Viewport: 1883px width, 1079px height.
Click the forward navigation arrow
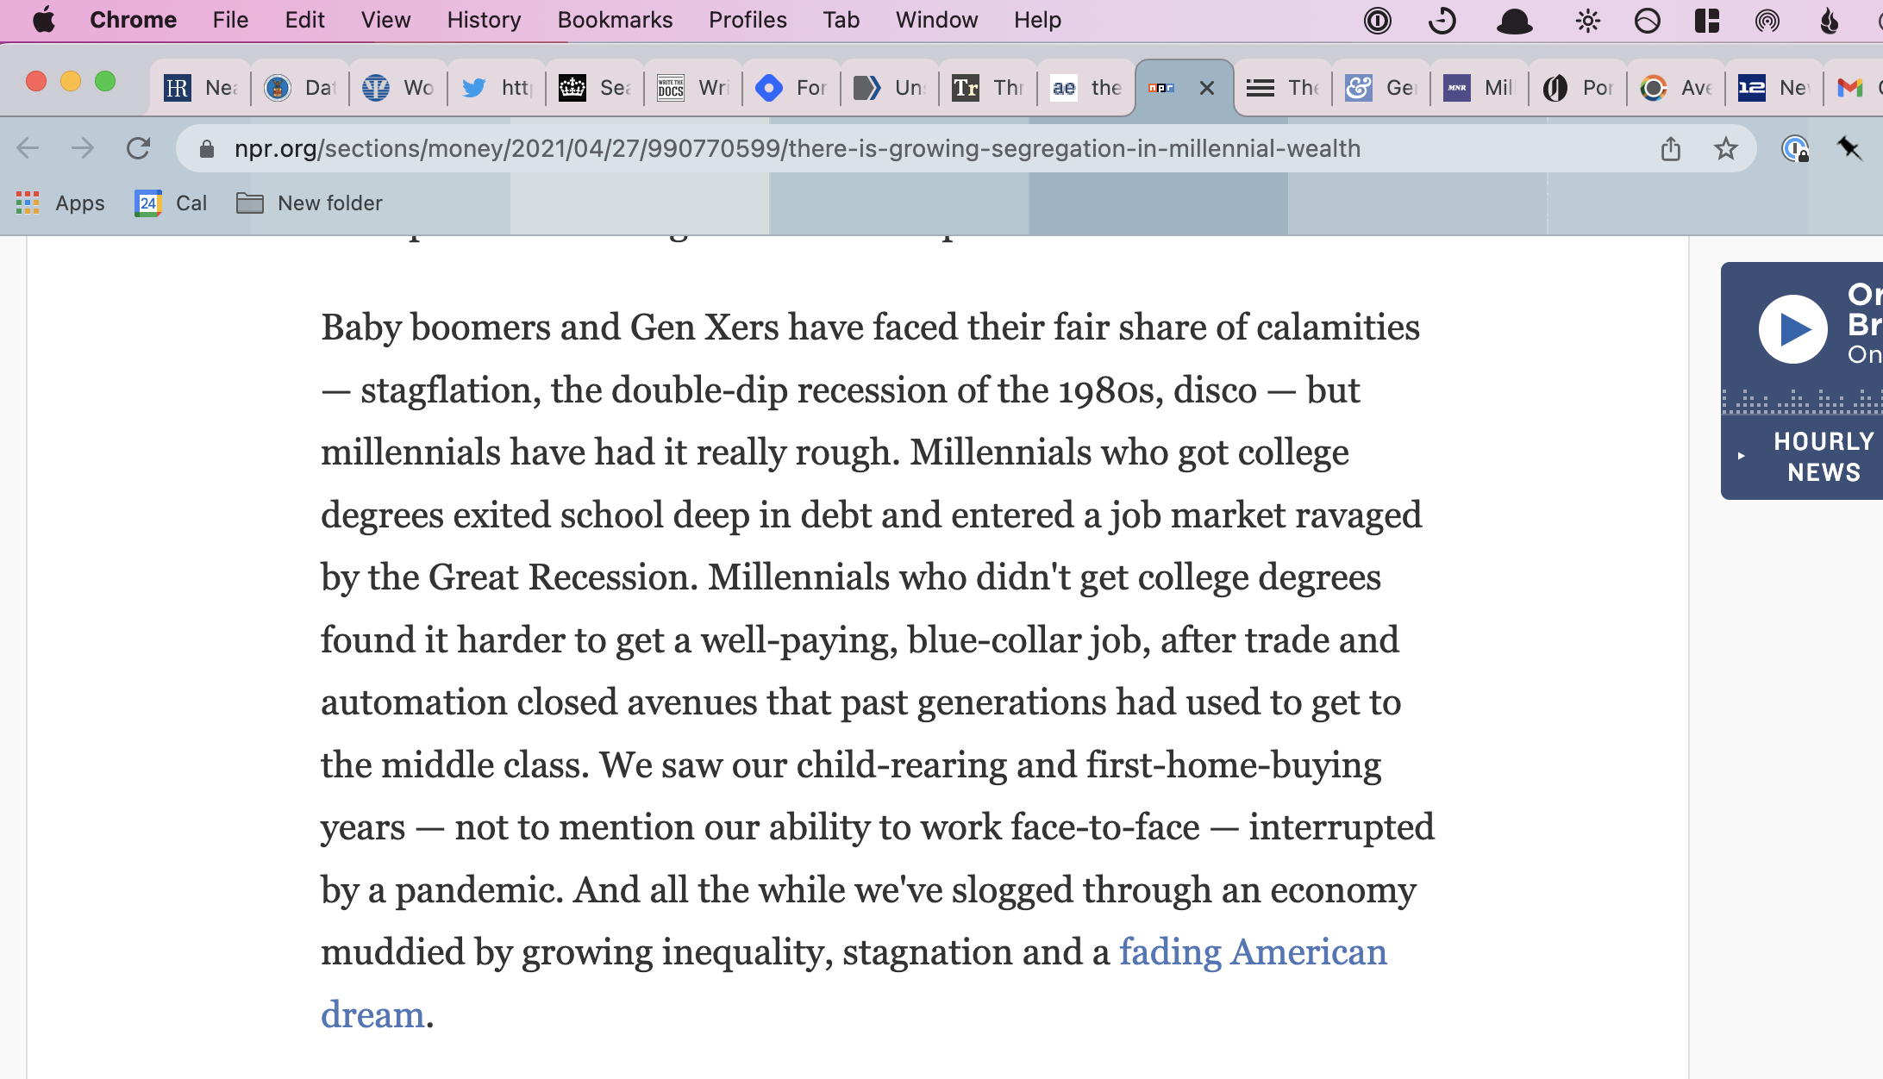click(x=83, y=148)
